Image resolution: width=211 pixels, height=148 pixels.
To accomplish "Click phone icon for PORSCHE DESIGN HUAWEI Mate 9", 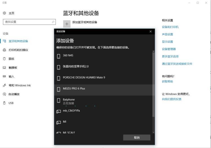I will 59,78.
